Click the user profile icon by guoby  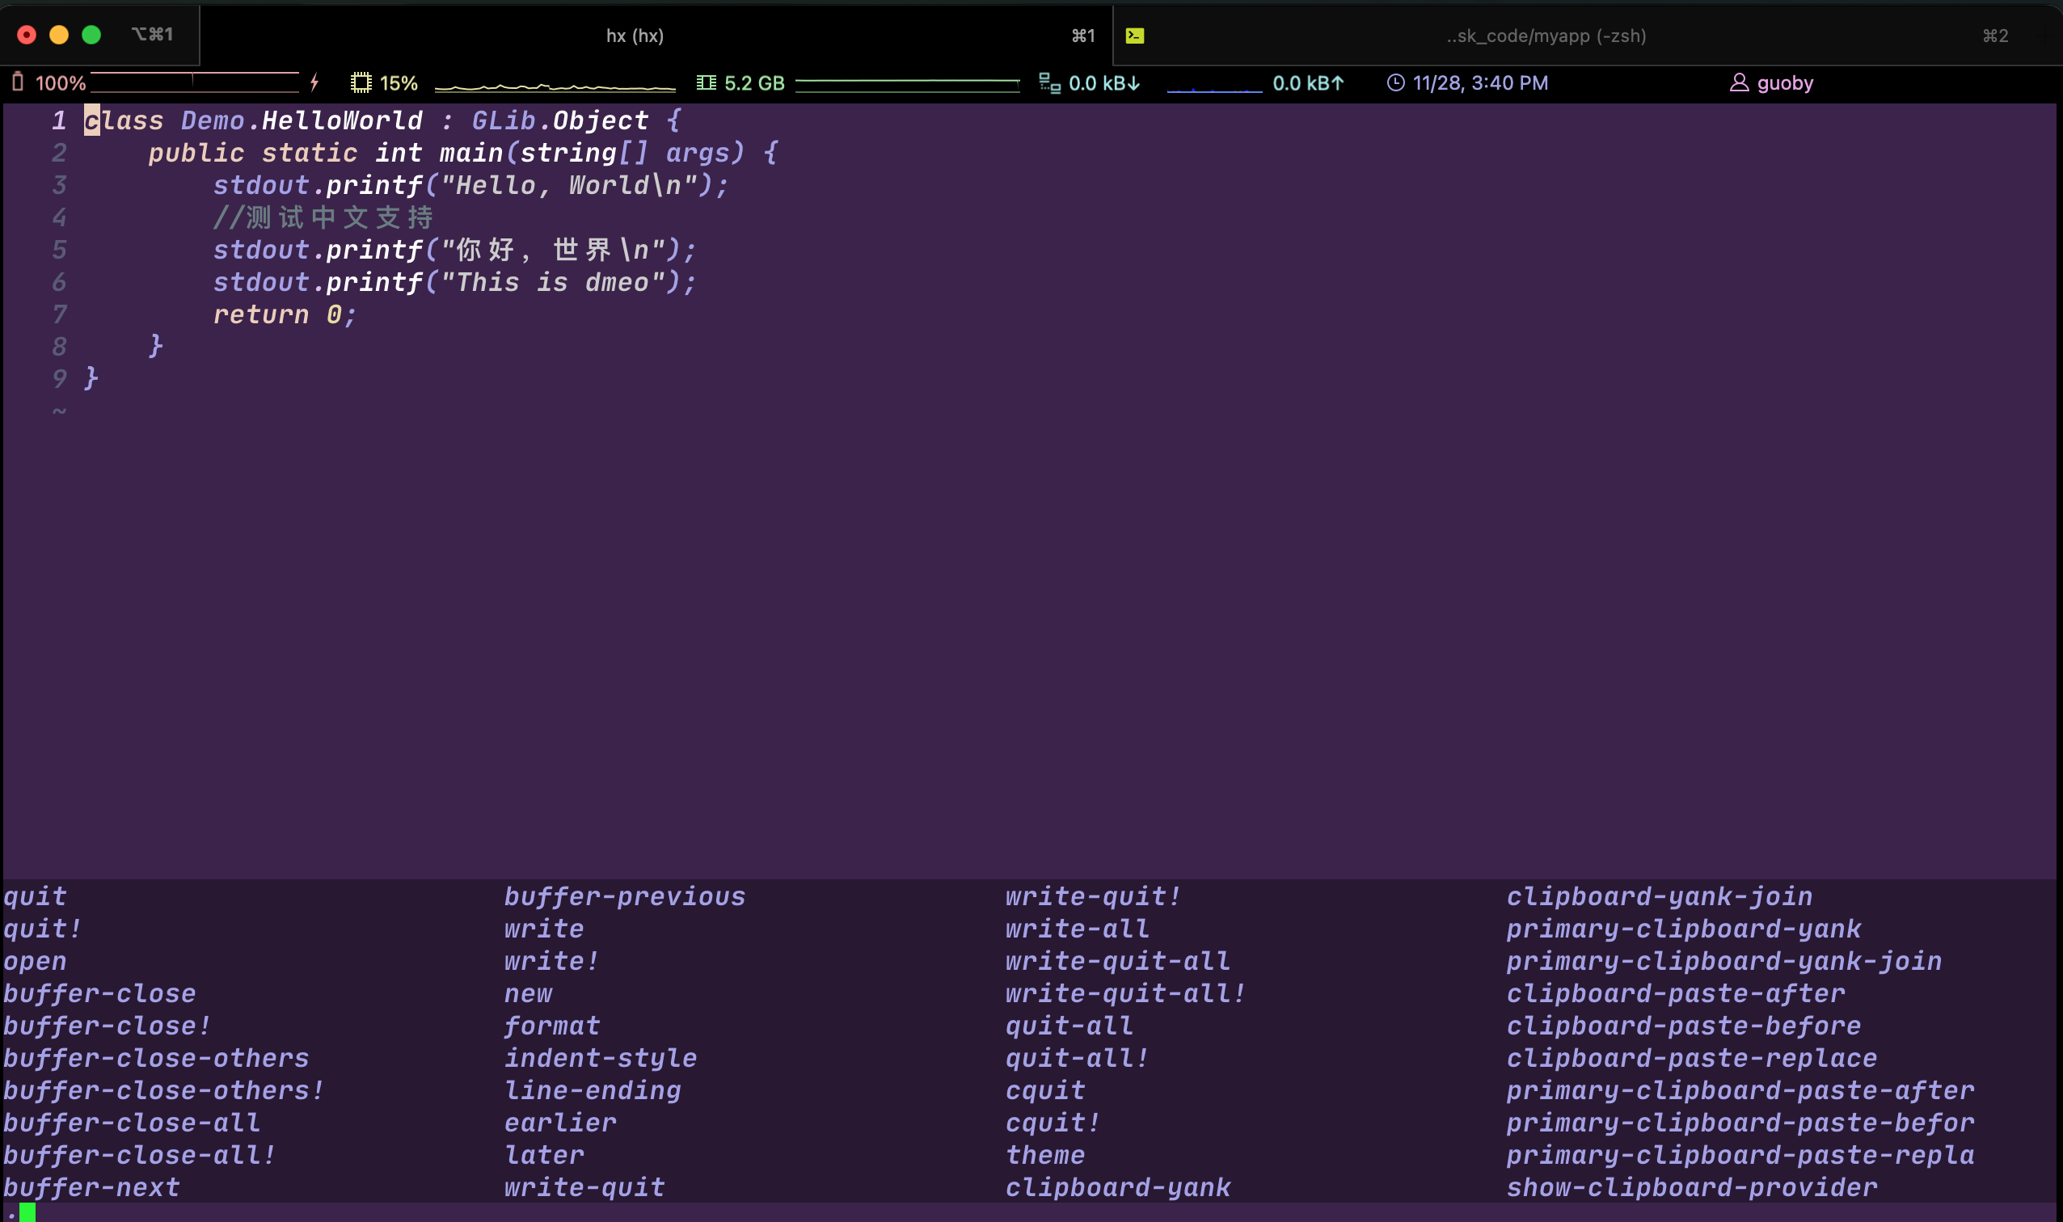(x=1739, y=82)
